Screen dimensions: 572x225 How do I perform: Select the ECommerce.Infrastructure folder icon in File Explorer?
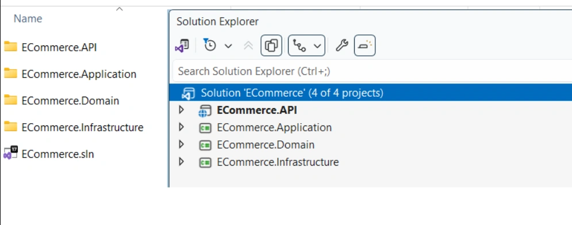10,127
